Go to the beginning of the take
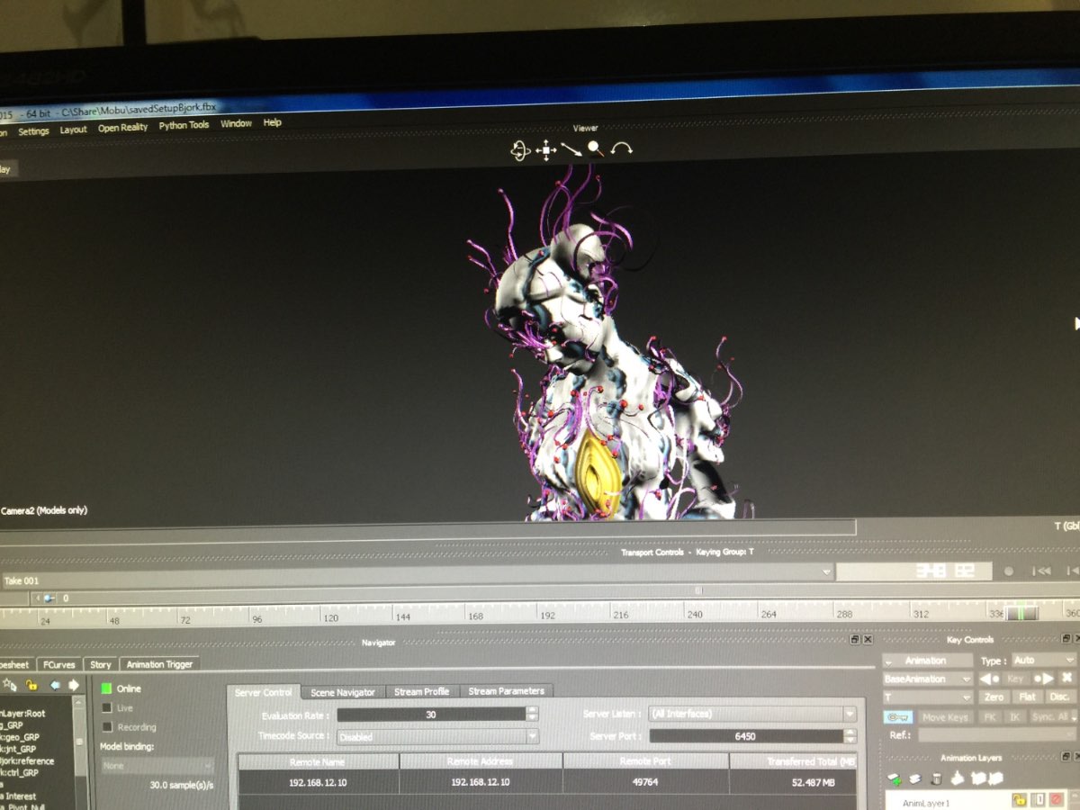This screenshot has height=810, width=1080. coord(1041,571)
